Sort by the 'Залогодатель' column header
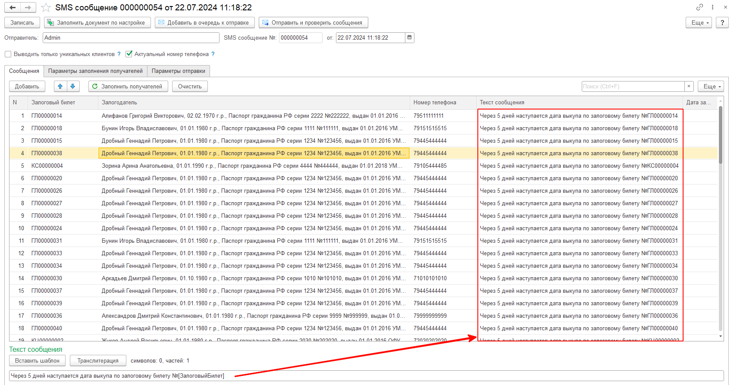The height and width of the screenshot is (385, 737). [x=254, y=102]
